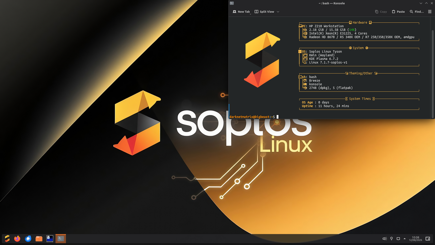The image size is (435, 245).
Task: Click the theme text "Breeze"
Action: coord(315,81)
